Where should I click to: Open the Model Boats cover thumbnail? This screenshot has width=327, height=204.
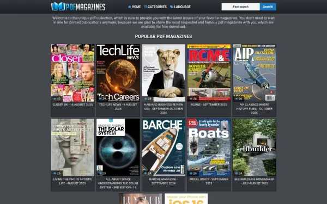point(209,147)
